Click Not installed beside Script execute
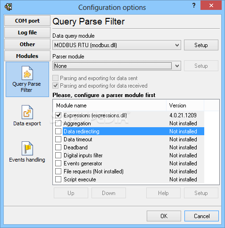The image size is (225, 228). (183, 179)
